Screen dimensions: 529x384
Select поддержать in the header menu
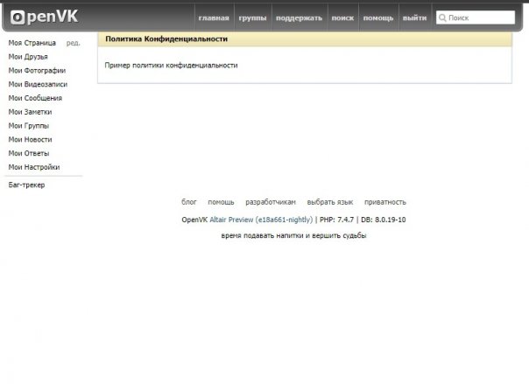click(x=300, y=17)
